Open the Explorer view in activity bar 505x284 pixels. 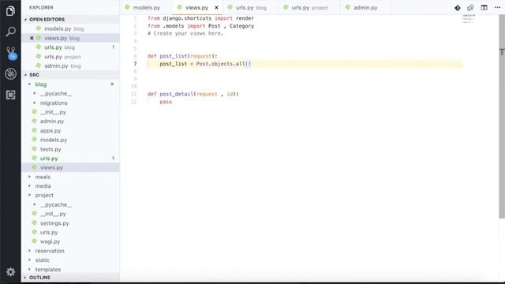pos(10,11)
